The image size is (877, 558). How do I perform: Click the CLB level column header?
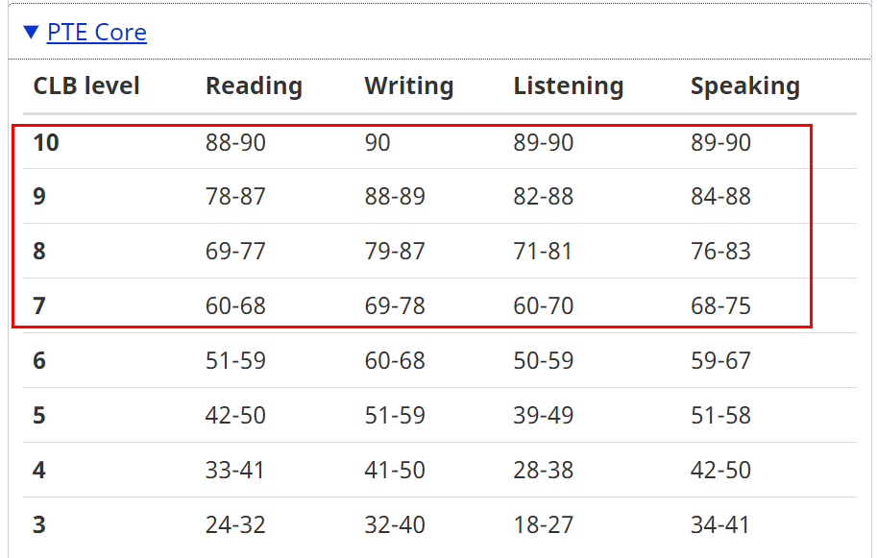coord(86,86)
